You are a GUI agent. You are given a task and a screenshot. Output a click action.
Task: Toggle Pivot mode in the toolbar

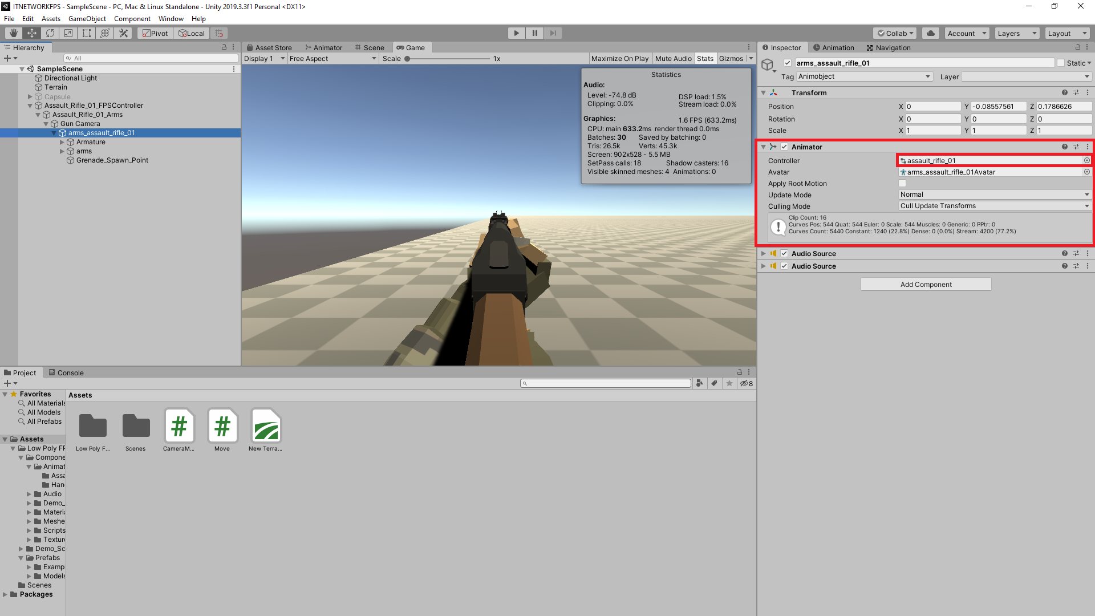(155, 33)
